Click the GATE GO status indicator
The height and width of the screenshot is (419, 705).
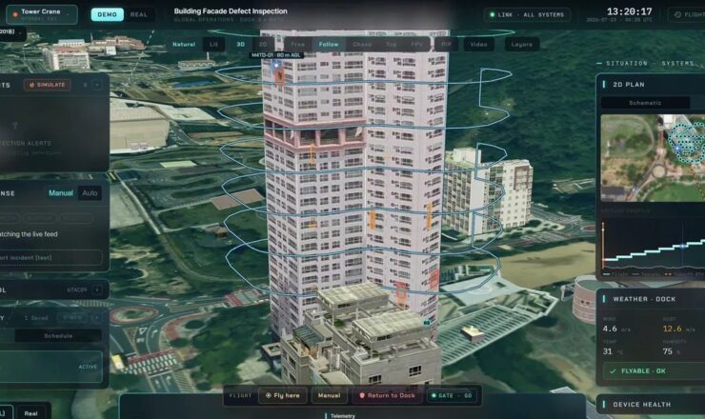[452, 395]
